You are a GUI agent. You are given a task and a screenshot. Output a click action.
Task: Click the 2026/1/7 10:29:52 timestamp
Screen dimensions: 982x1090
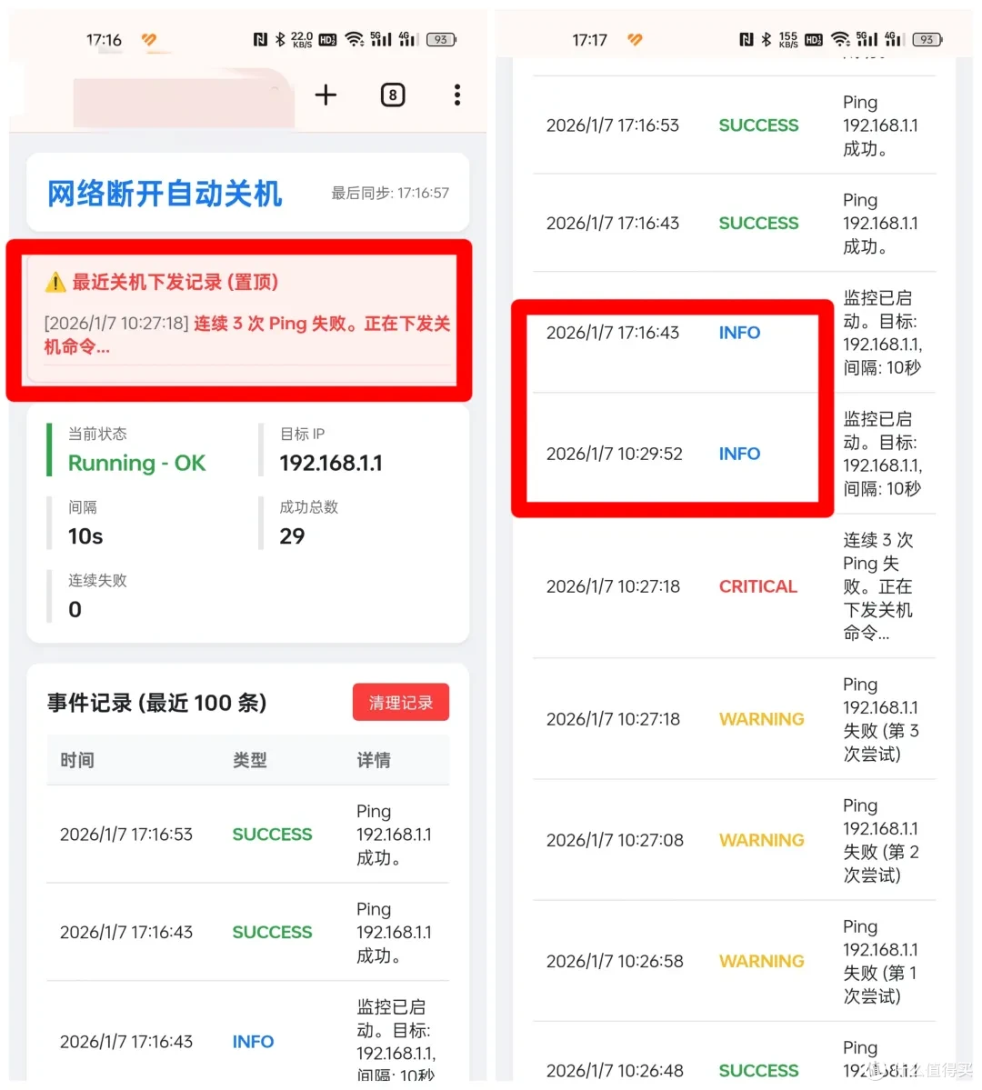(614, 454)
